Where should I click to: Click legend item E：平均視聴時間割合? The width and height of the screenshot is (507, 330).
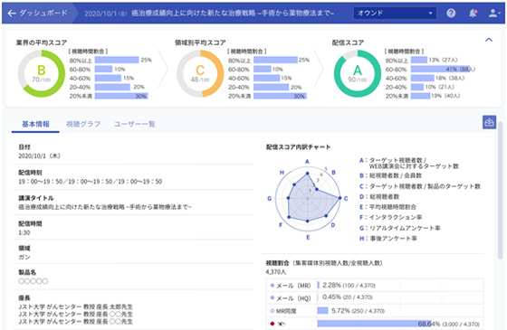click(387, 207)
